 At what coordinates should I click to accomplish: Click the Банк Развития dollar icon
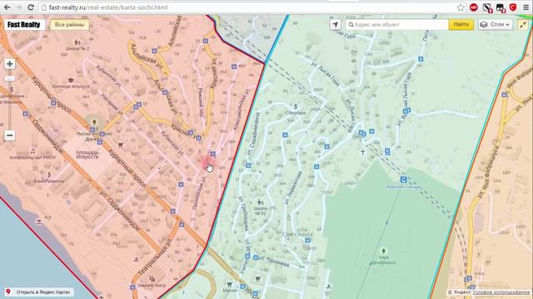pos(49,174)
